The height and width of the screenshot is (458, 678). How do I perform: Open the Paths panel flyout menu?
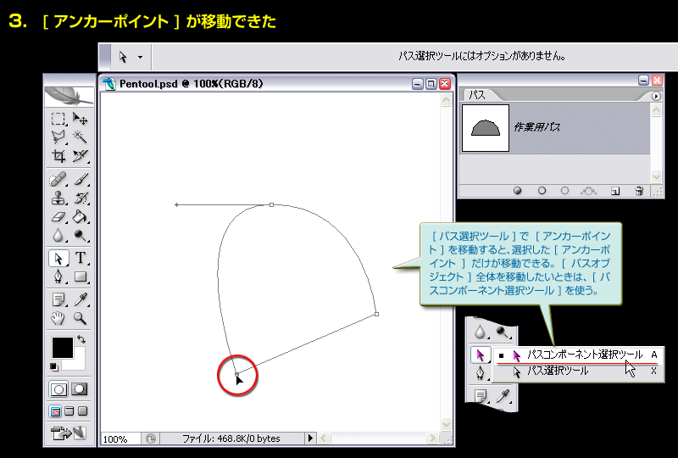[x=655, y=97]
